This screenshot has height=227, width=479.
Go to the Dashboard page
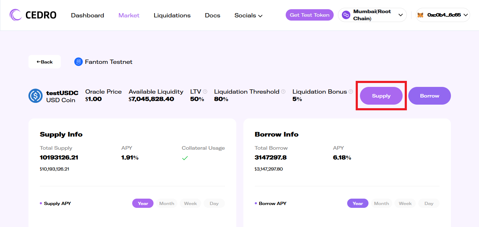(x=87, y=16)
